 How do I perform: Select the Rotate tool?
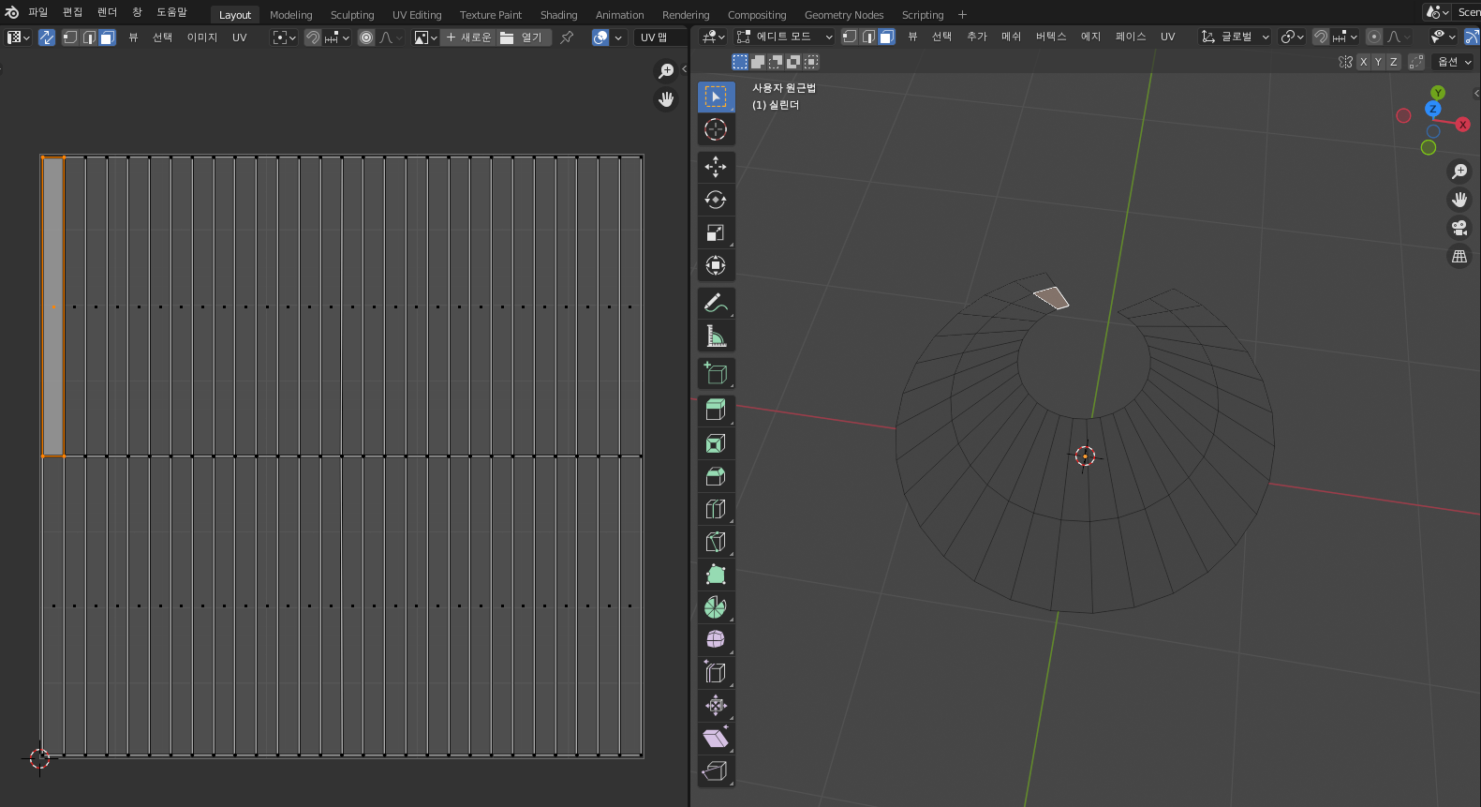pos(716,200)
